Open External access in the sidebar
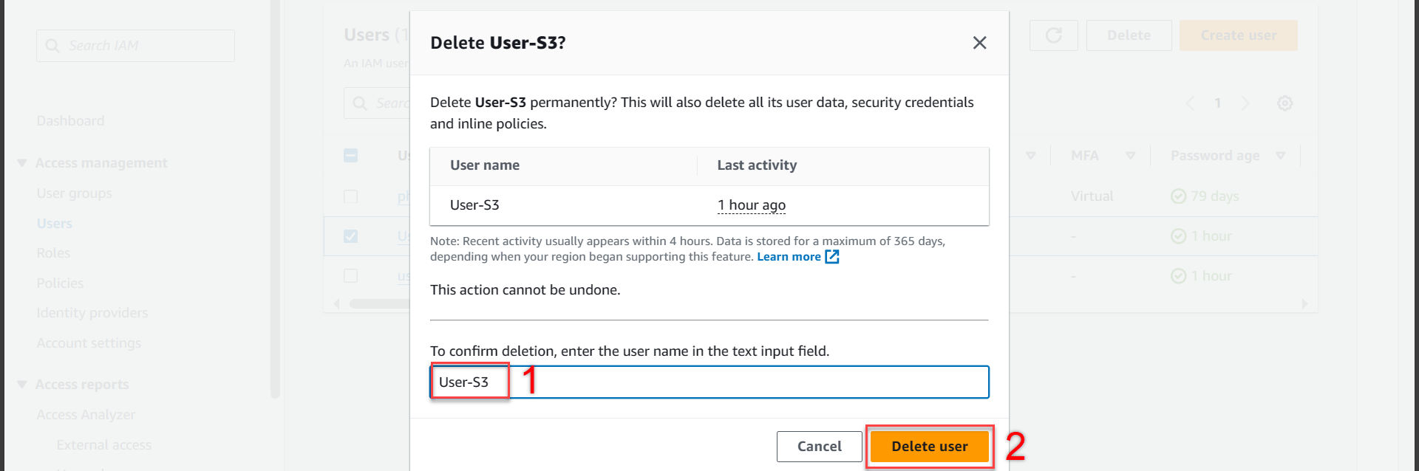The image size is (1419, 471). click(104, 445)
